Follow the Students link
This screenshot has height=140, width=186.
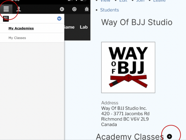click(x=110, y=10)
